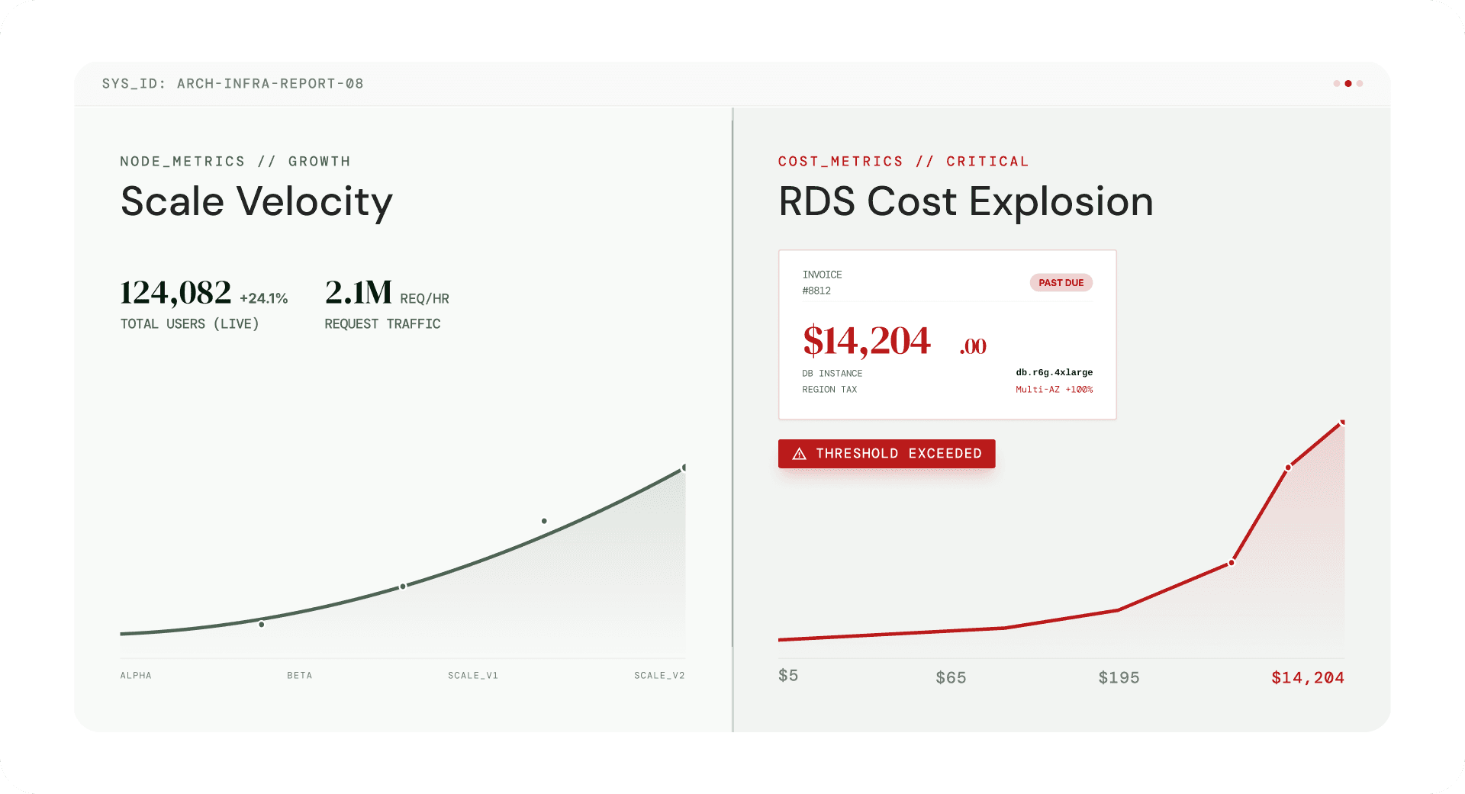Viewport: 1465px width, 794px height.
Task: Click the db.r6g.4xlarge instance value
Action: click(x=1054, y=373)
